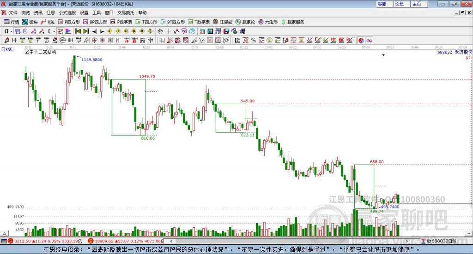473x254 pixels.
Task: Click the 688.00 price level label
Action: coord(377,162)
